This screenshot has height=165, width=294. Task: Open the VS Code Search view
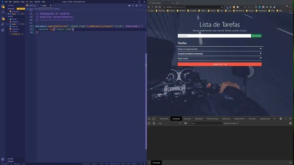click(3, 12)
